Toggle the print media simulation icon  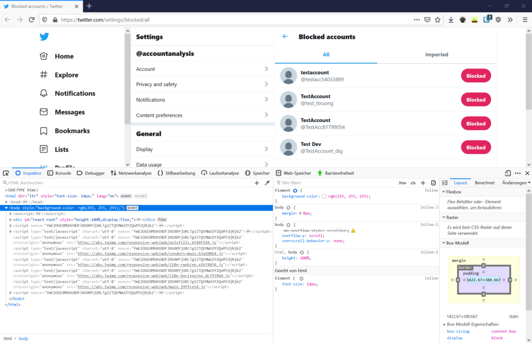(433, 183)
